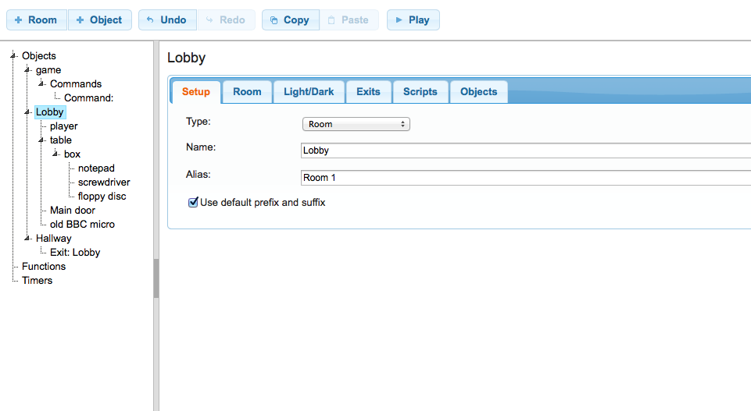Collapse the box node in tree
The width and height of the screenshot is (751, 411).
click(55, 154)
